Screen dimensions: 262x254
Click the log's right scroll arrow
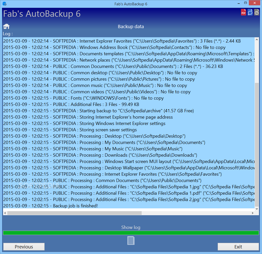(x=253, y=213)
